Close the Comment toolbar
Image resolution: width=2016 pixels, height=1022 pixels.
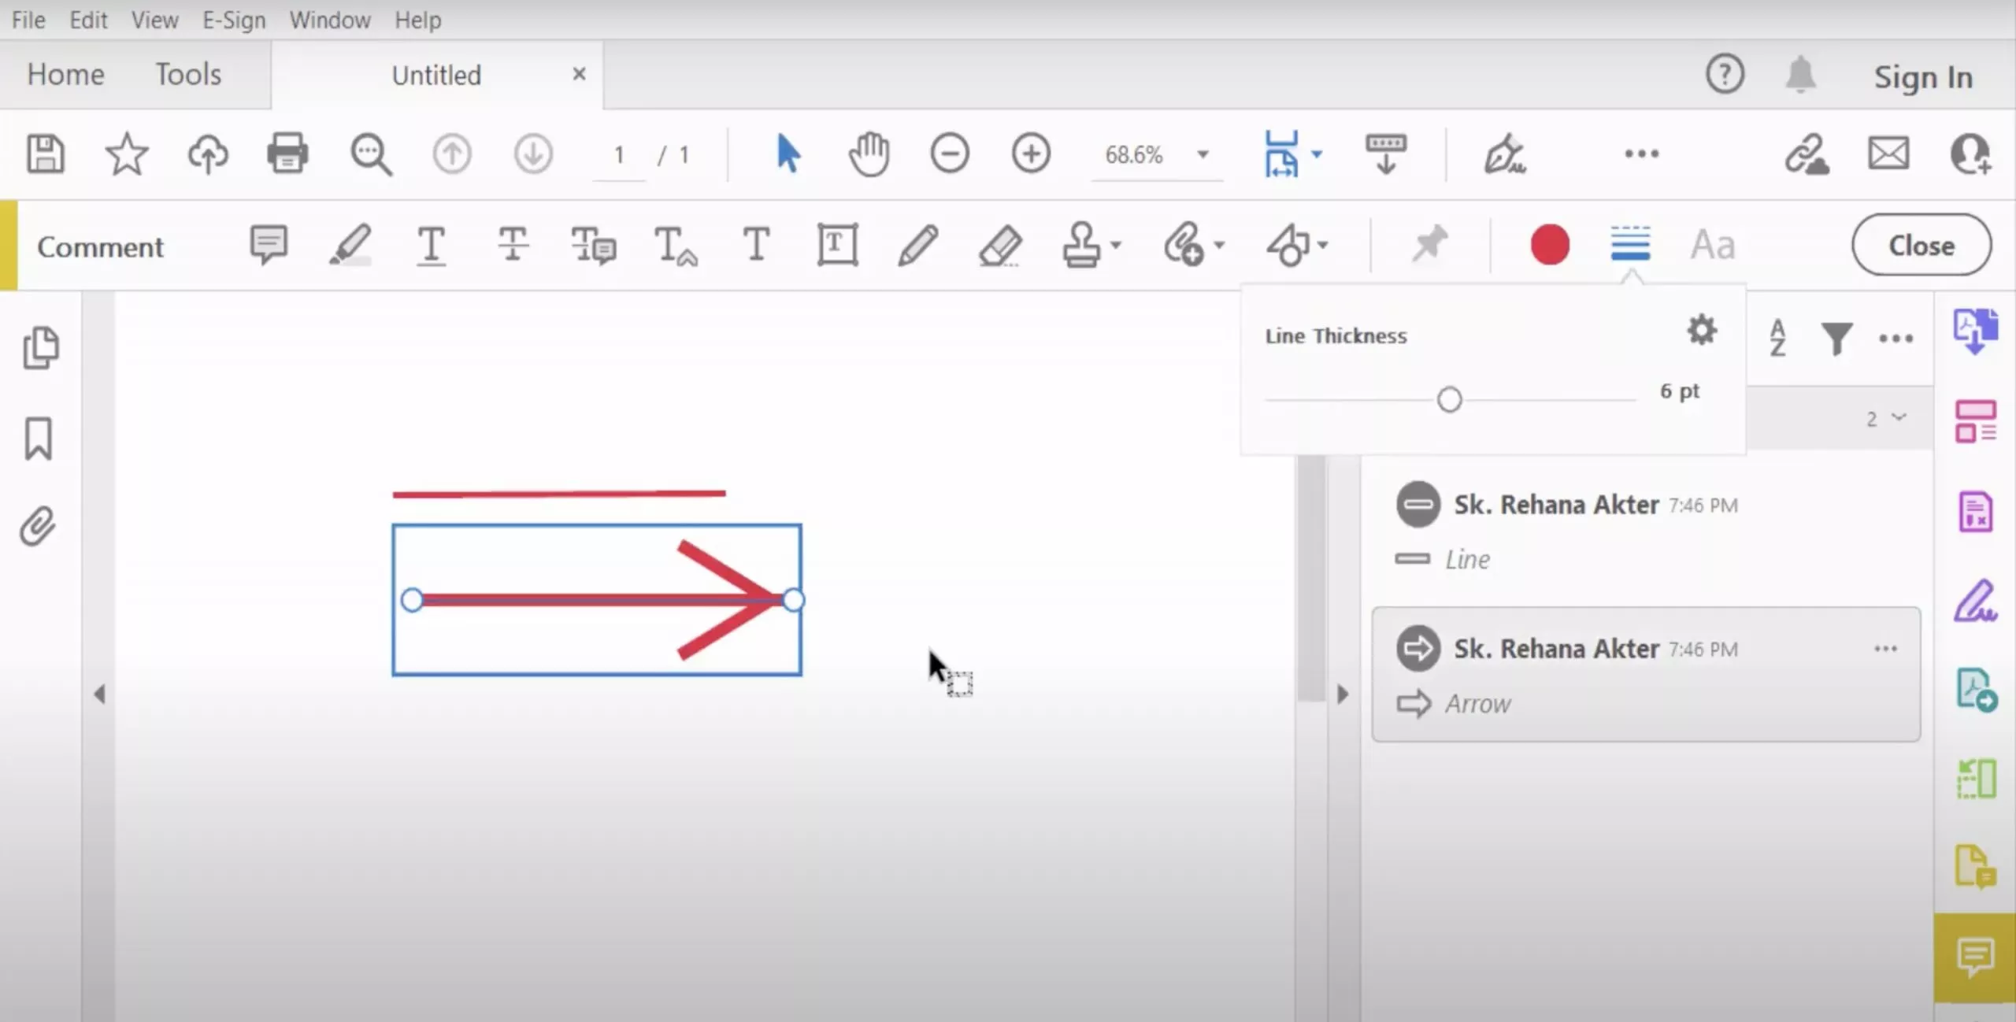(x=1922, y=245)
